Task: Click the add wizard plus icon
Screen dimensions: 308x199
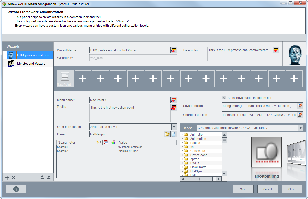Action: 7,178
